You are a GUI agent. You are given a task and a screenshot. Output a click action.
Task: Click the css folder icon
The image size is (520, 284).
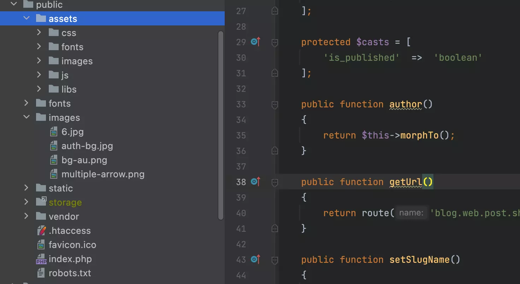pyautogui.click(x=54, y=32)
